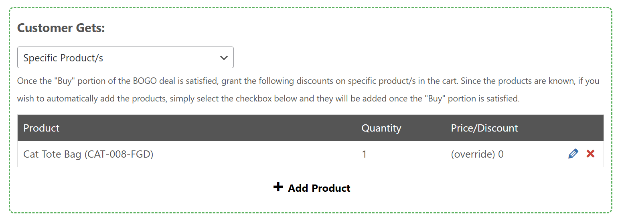Click the Product column header
The image size is (622, 223).
41,128
